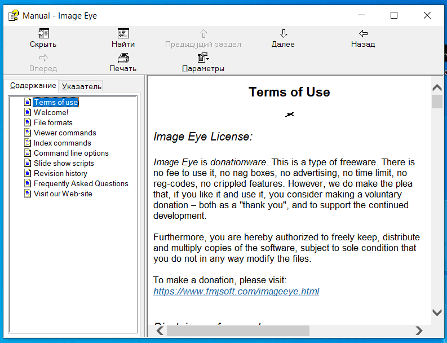Click the Предыдущий раздел up-arrow icon

(x=203, y=33)
